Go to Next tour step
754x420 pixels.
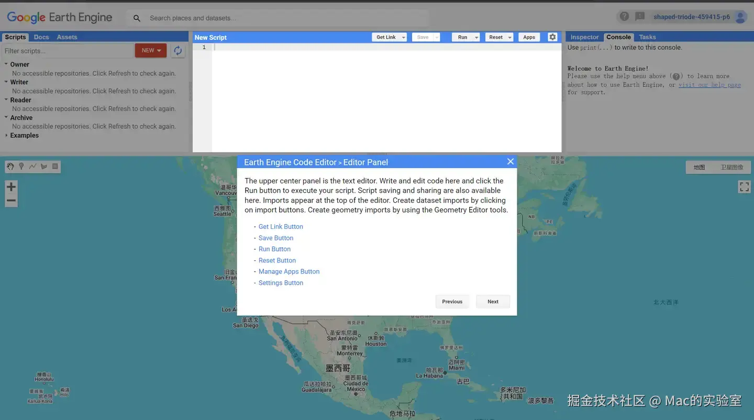(x=493, y=302)
